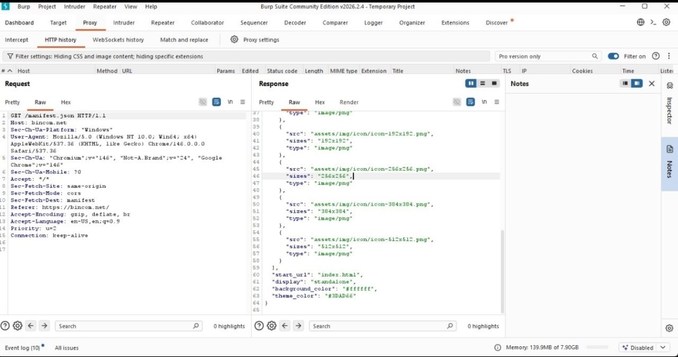Viewport: 678px width, 357px height.
Task: Open the terminal prompt icon near globe
Action: pyautogui.click(x=654, y=23)
